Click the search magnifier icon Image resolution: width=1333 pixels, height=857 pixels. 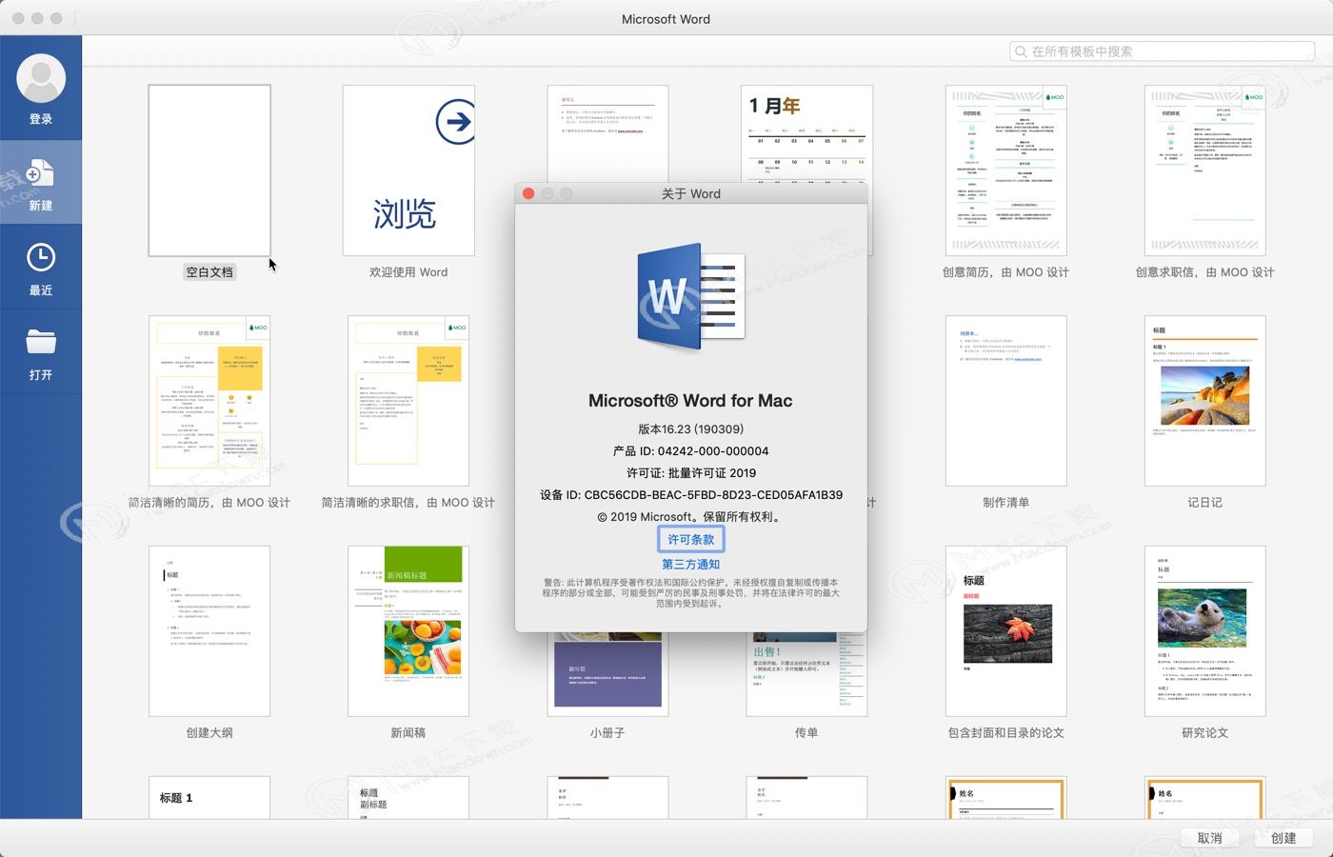1021,51
